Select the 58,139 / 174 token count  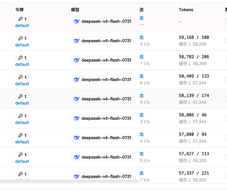[x=194, y=95]
